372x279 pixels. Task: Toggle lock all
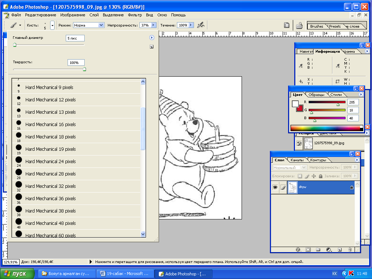[x=320, y=176]
